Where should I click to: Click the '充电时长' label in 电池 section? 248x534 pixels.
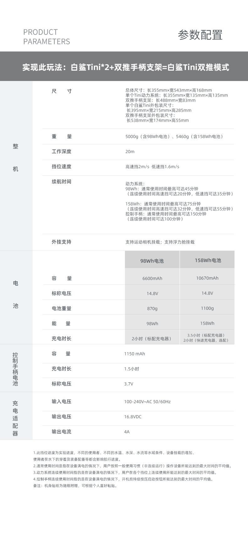[x=62, y=338]
